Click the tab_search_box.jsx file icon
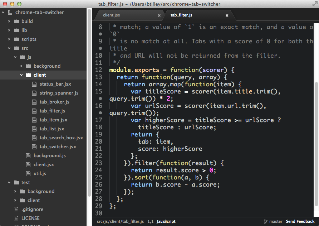 34,138
